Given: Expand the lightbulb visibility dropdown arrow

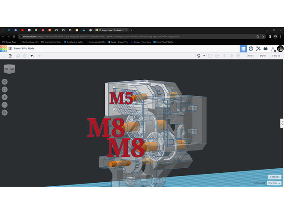Looking at the screenshot, I should click(x=204, y=56).
